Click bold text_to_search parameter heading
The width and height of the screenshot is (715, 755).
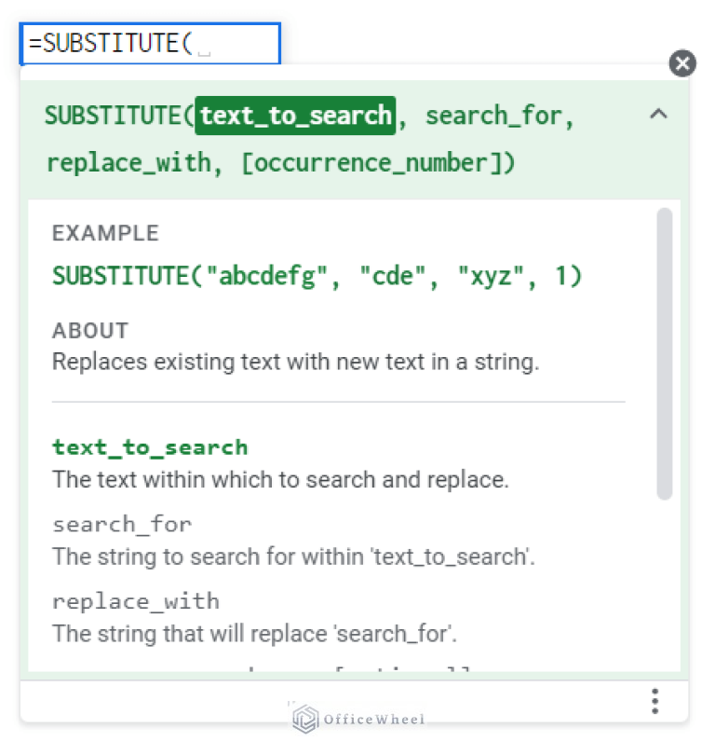click(150, 447)
